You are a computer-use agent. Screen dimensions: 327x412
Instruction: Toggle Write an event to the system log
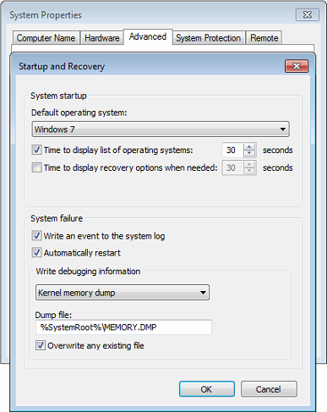36,236
